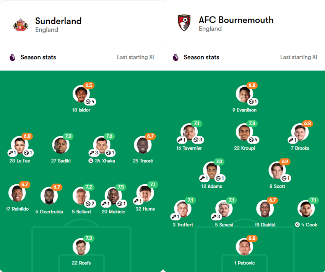Click the AFC Bournemouth club crest

(184, 22)
